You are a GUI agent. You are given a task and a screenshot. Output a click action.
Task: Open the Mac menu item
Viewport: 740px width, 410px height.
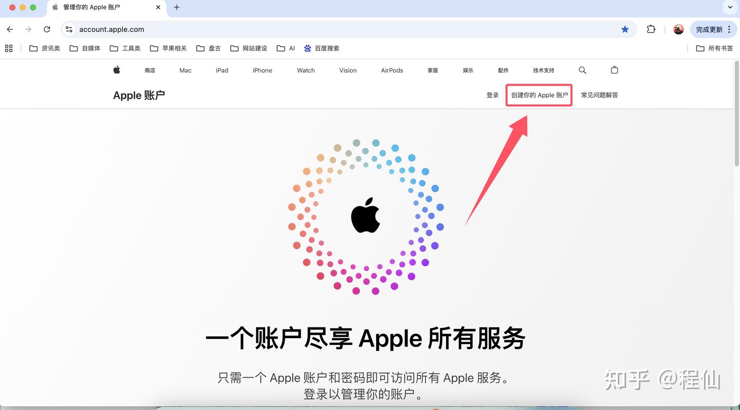point(186,70)
